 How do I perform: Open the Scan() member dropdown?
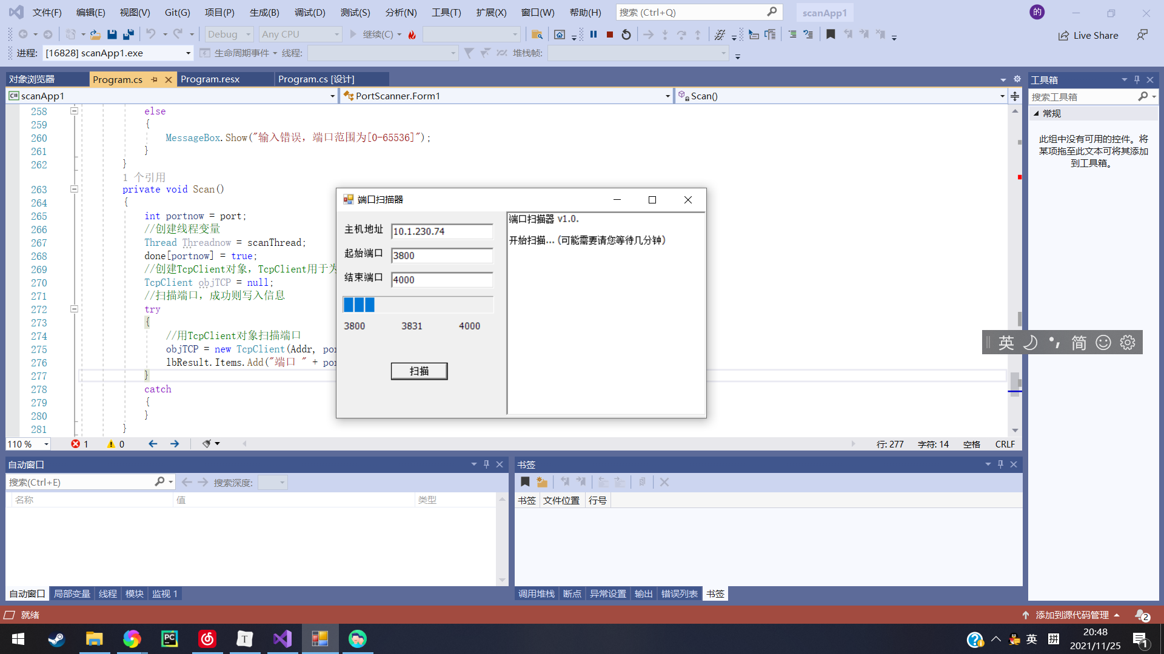(1002, 96)
